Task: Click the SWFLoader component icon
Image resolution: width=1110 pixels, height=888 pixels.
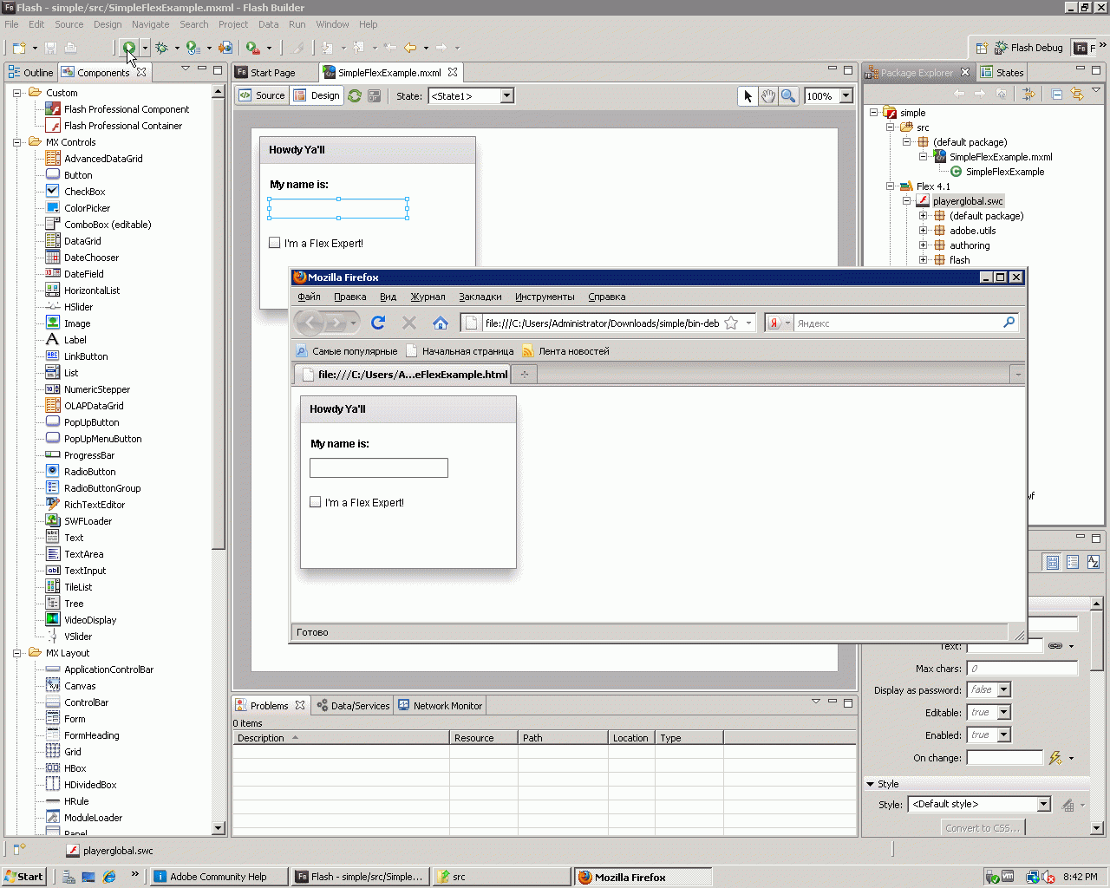Action: 53,521
